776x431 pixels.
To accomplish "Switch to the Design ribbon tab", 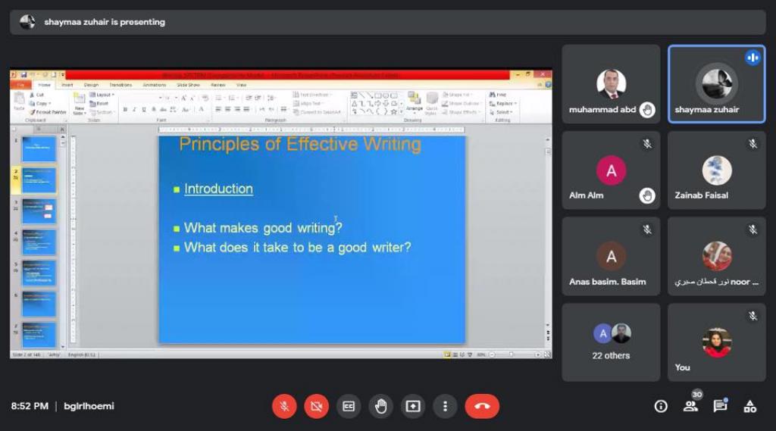I will tap(91, 85).
